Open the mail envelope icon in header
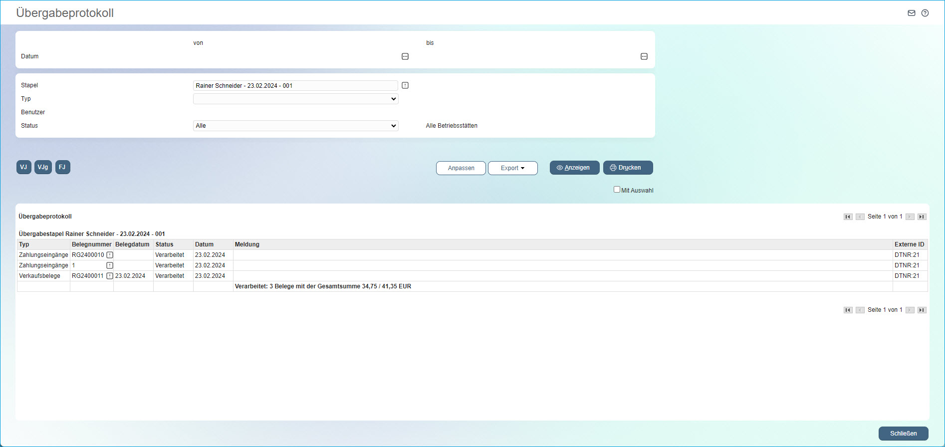The image size is (945, 447). (912, 13)
